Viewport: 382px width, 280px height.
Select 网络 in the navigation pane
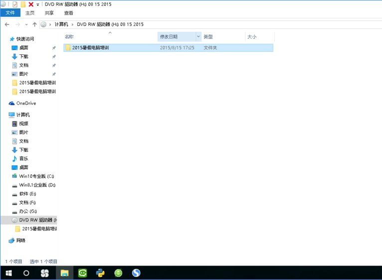point(21,241)
